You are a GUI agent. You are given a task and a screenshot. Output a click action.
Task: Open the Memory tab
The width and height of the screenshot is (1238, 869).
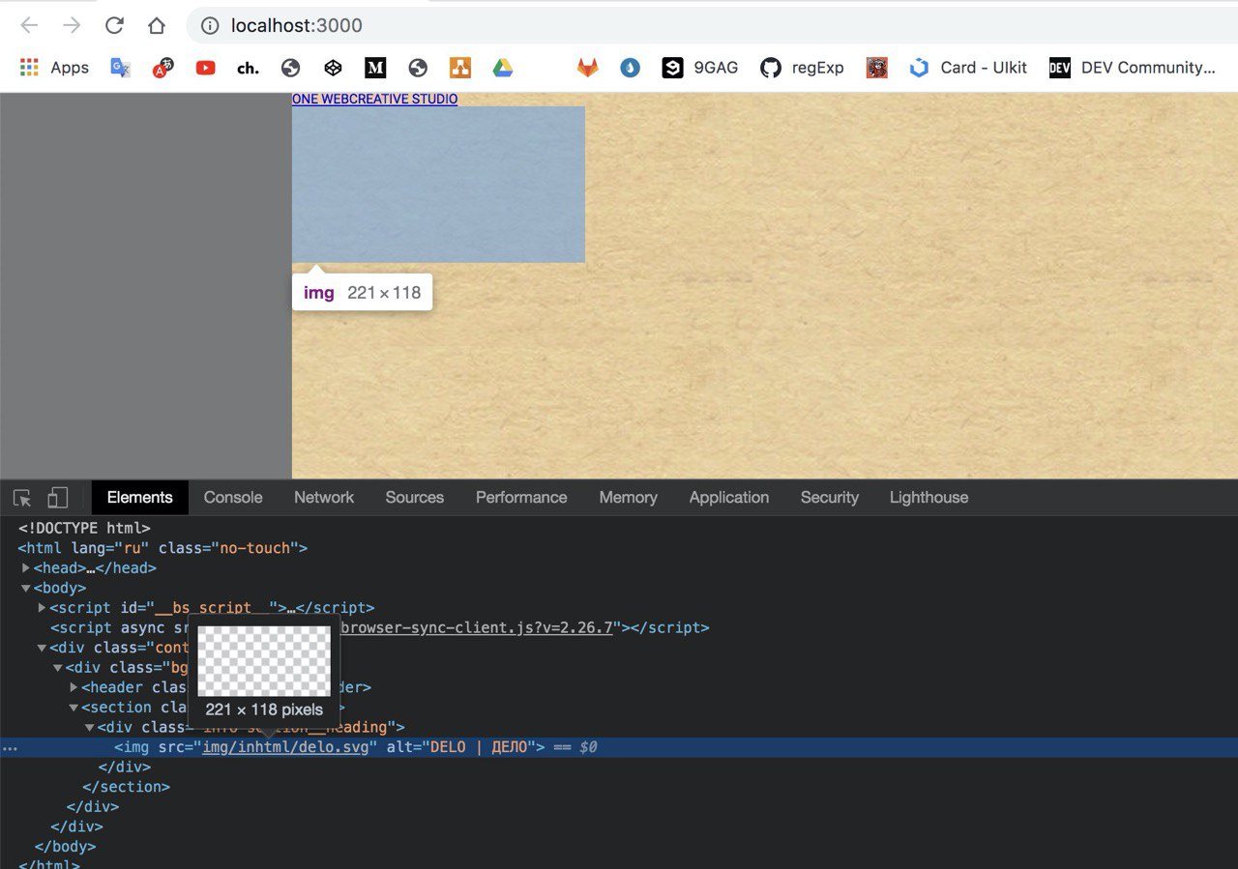point(628,498)
